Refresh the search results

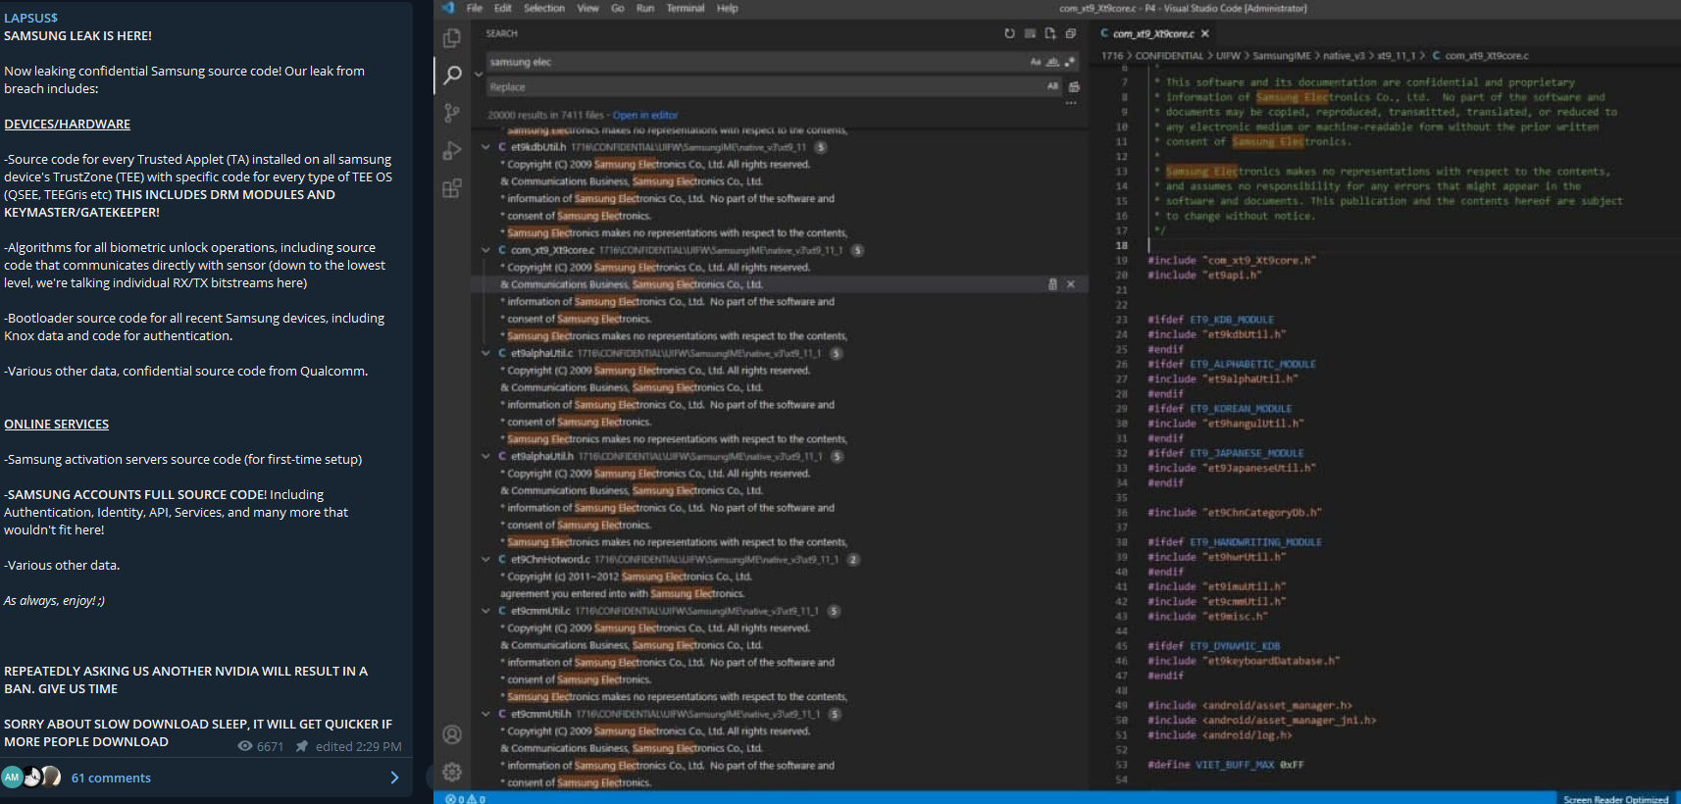(1009, 33)
